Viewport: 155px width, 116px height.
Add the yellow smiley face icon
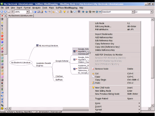click(2, 108)
